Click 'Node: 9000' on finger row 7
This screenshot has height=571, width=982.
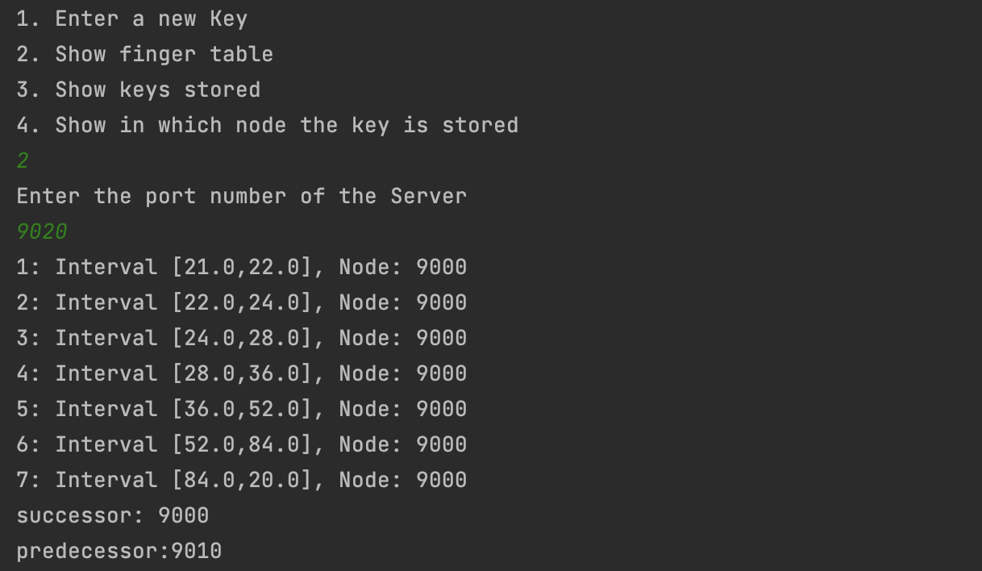click(402, 480)
